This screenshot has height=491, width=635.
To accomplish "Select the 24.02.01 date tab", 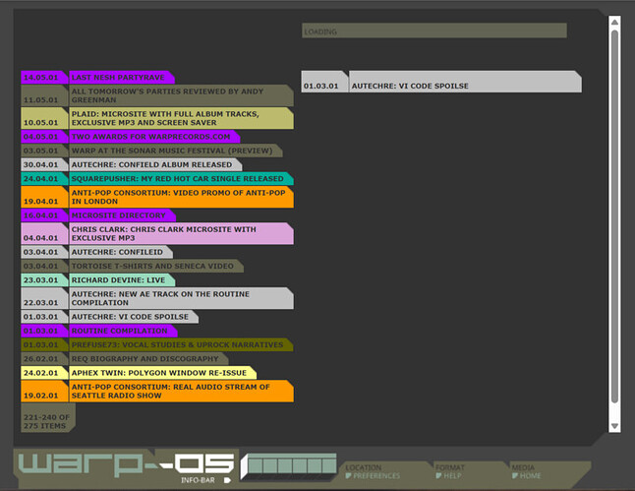I will click(44, 373).
